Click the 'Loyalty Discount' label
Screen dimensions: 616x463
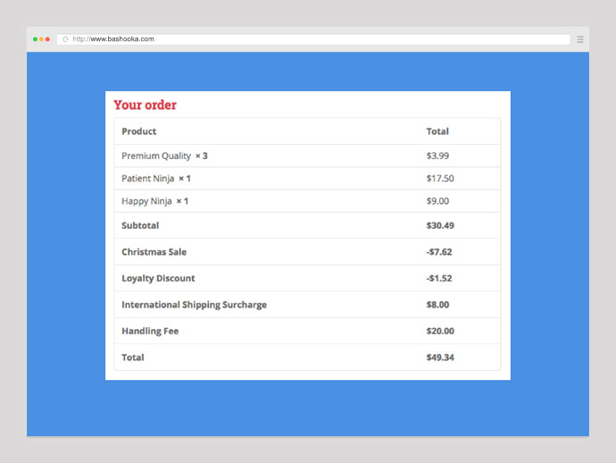pyautogui.click(x=158, y=279)
